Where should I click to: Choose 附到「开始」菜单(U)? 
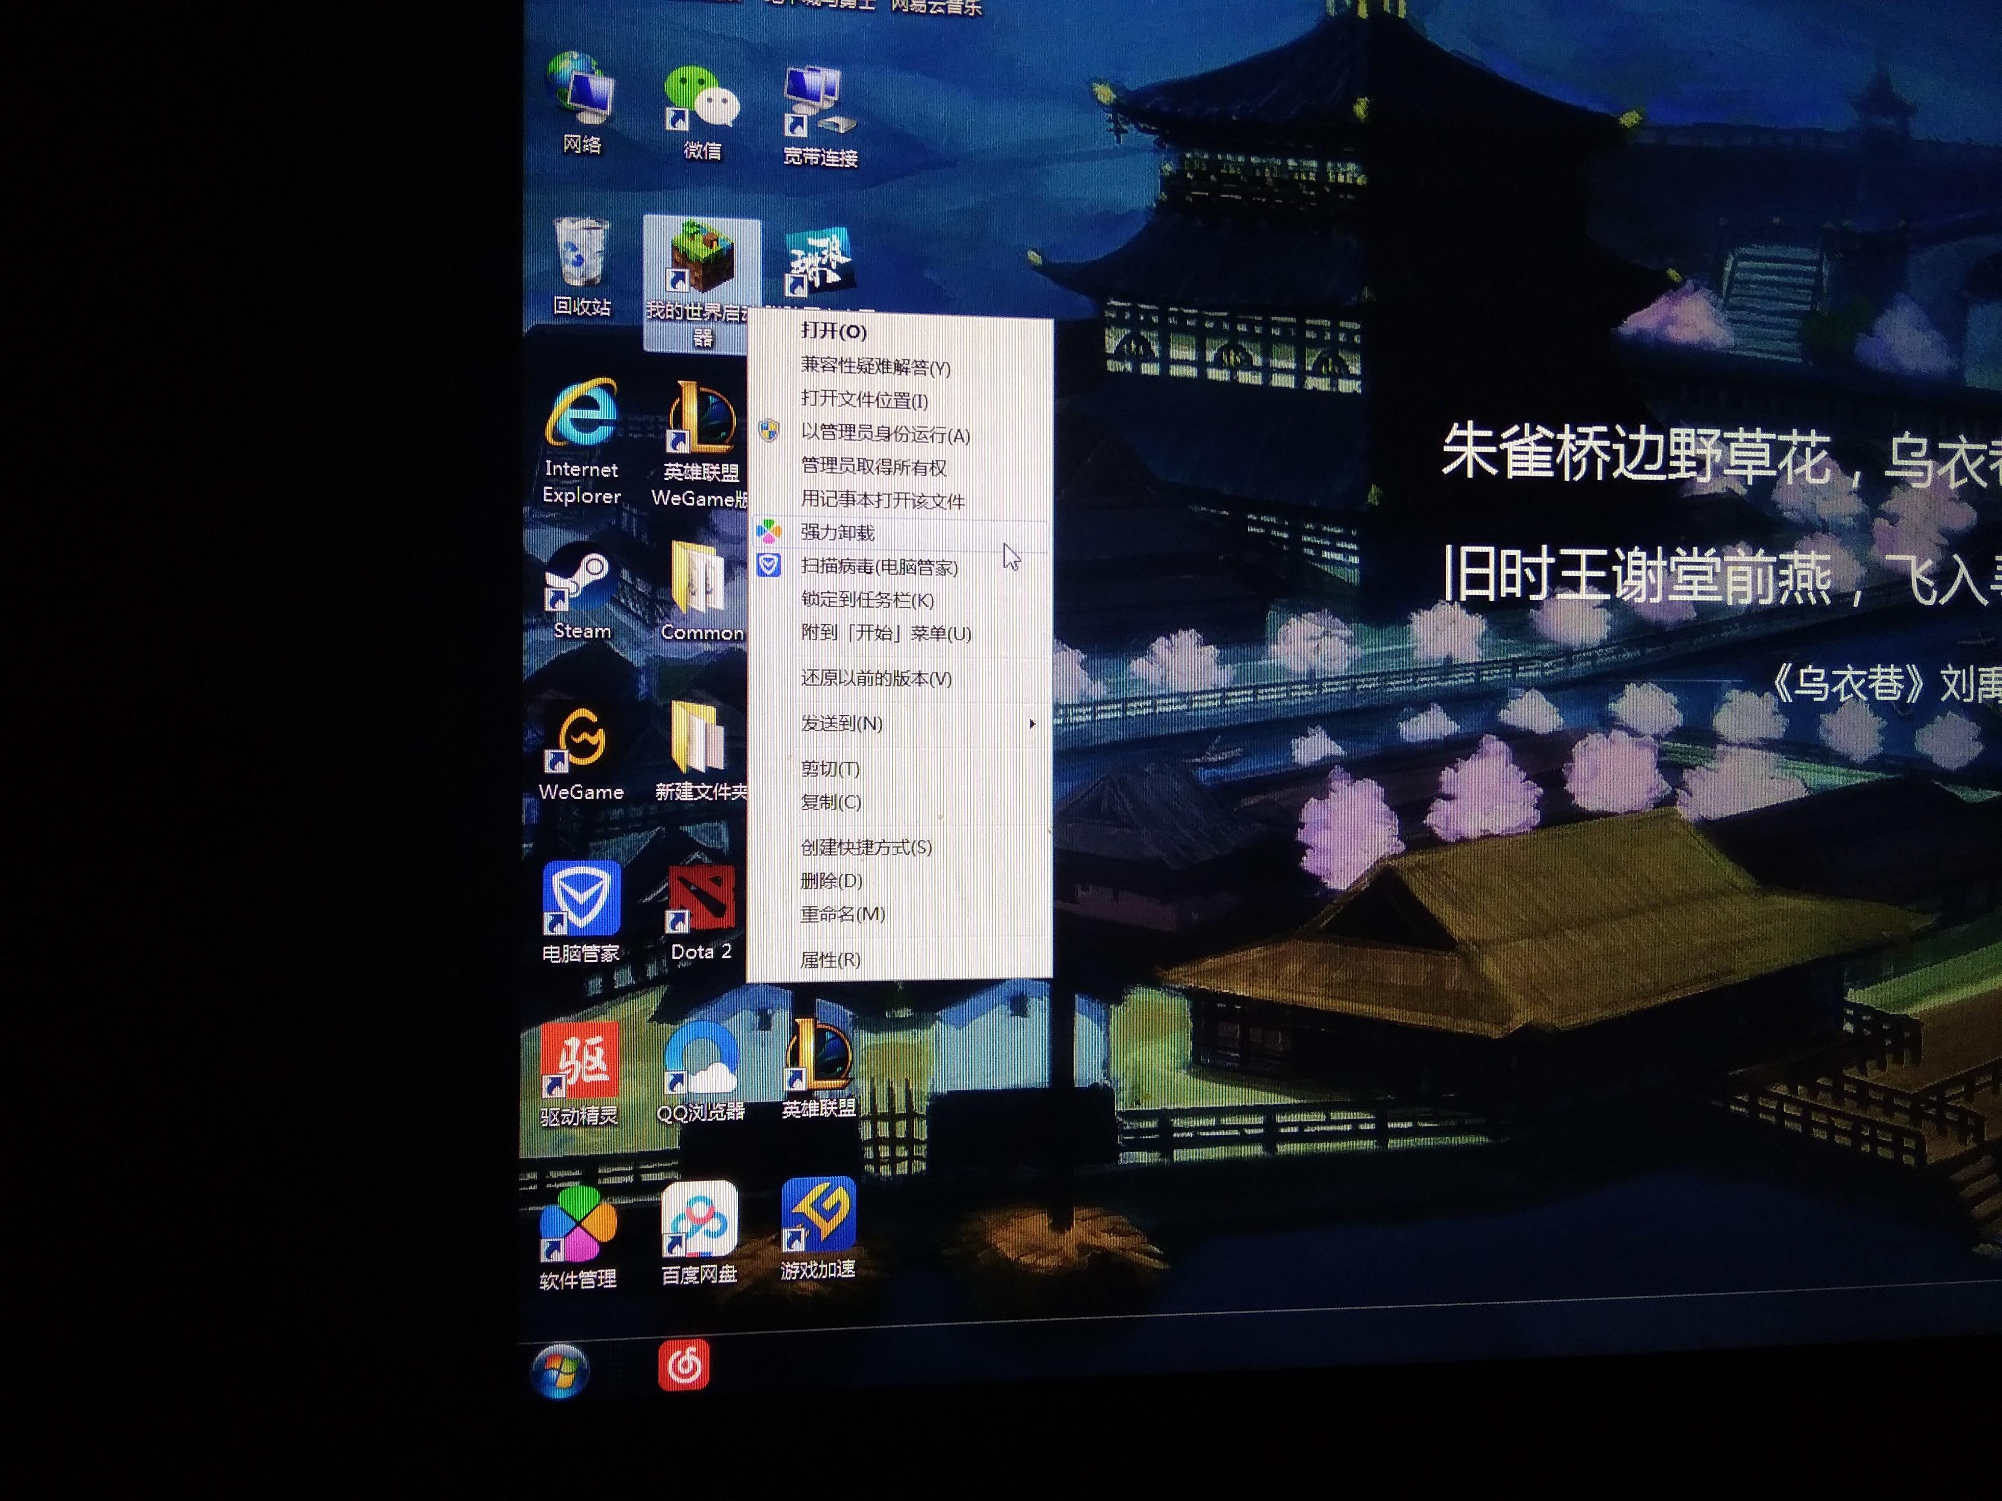pos(900,633)
